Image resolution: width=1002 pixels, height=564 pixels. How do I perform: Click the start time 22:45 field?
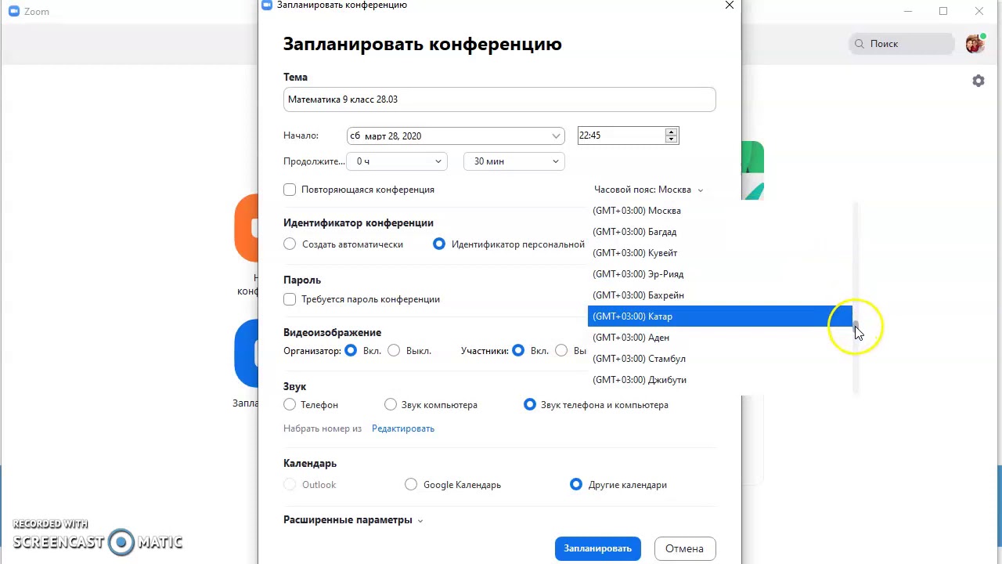[x=622, y=136]
